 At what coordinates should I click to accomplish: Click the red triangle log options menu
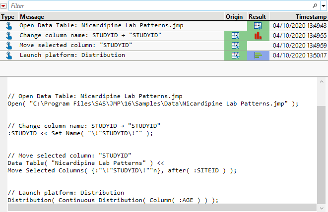[4, 6]
